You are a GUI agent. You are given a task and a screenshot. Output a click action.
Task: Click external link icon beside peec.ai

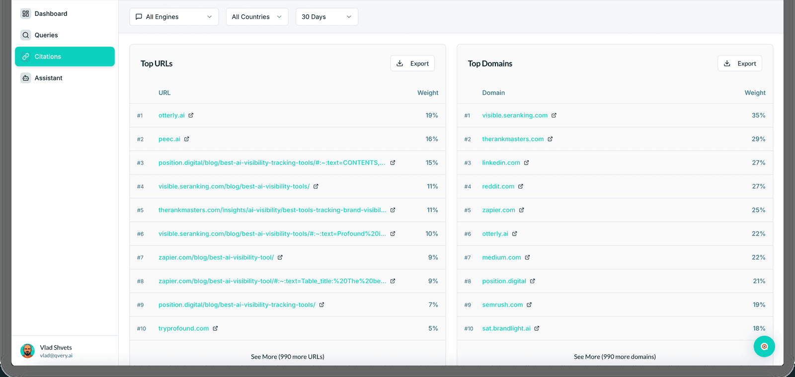(x=187, y=139)
